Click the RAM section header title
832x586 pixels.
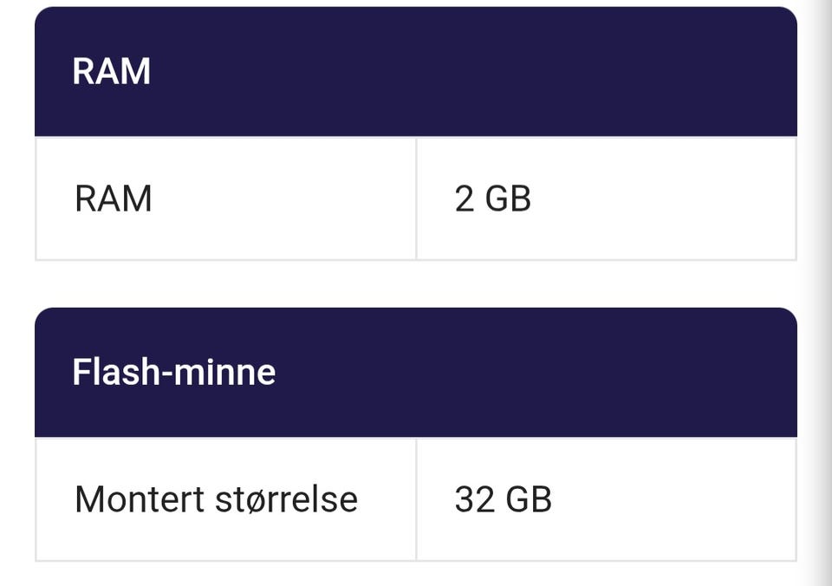point(111,72)
